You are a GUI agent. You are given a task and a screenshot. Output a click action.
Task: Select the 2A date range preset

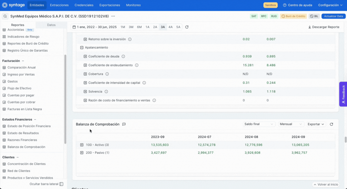[x=155, y=27]
